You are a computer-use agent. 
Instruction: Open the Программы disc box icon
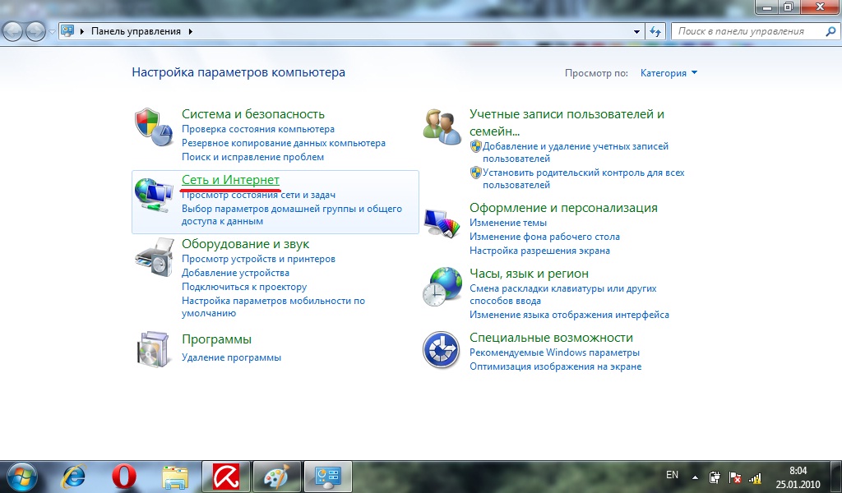[154, 349]
